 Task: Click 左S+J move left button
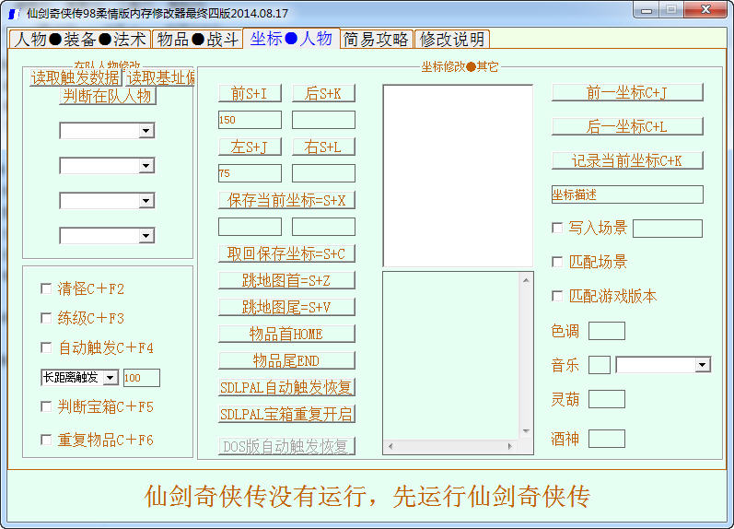pos(250,147)
